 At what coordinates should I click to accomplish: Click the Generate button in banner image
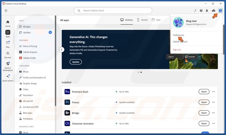[x=190, y=57]
